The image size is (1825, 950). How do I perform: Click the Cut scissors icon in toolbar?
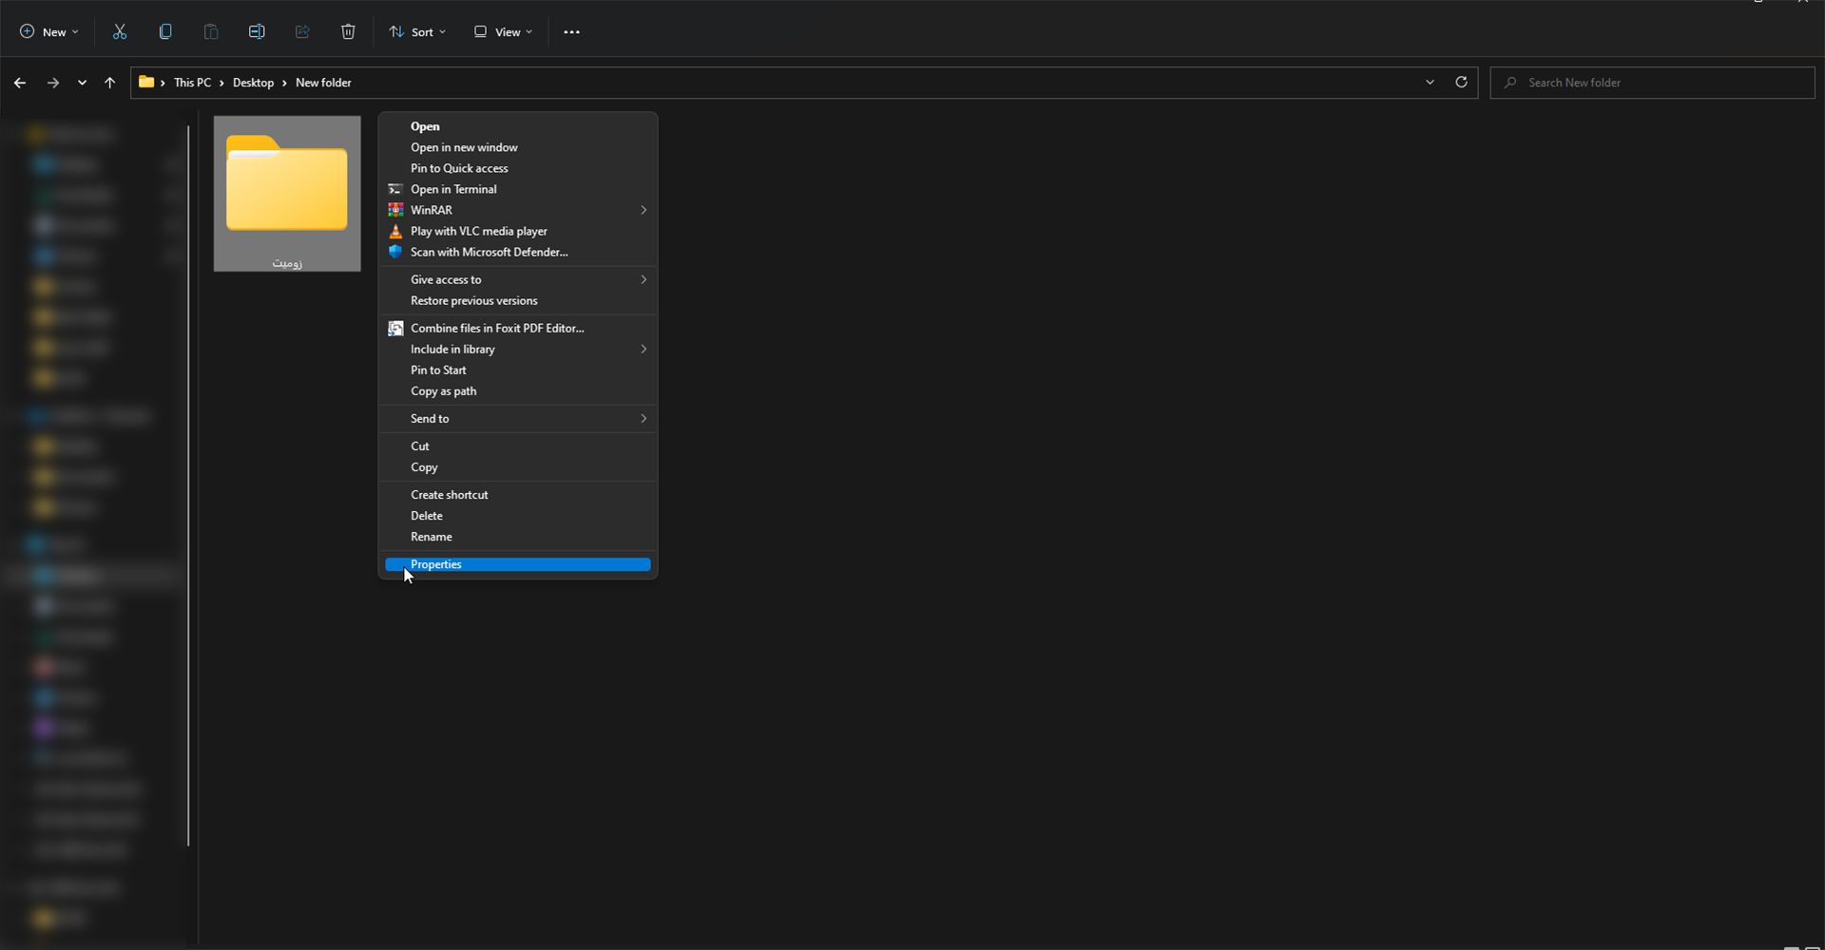(120, 32)
